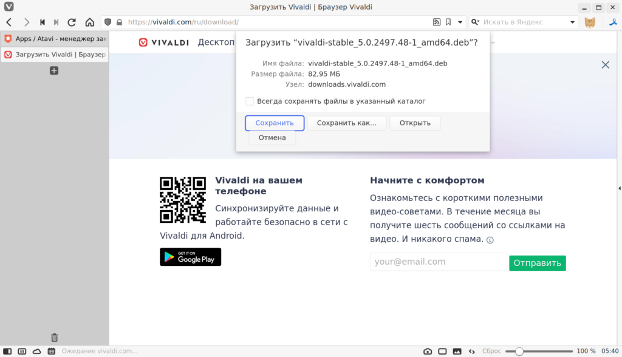Click Vivaldi на вашем телефоне heading
Viewport: 622px width, 357px height.
(259, 186)
